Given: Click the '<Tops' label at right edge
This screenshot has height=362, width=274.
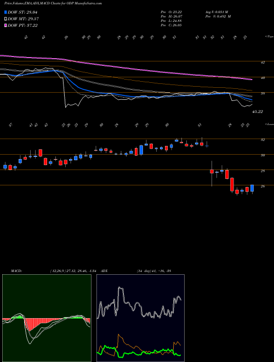Looking at the screenshot, I should point(269,37).
